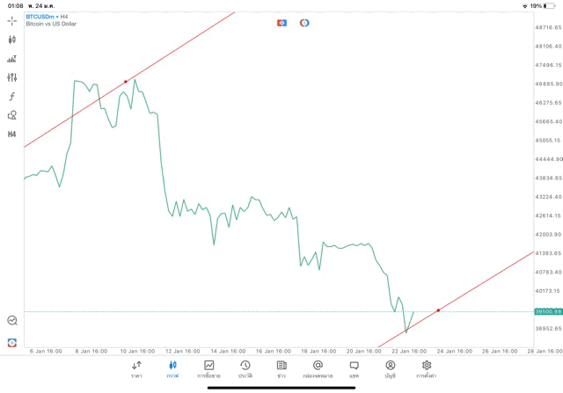Open the H4 timeframe selector
Image resolution: width=563 pixels, height=393 pixels.
point(12,135)
